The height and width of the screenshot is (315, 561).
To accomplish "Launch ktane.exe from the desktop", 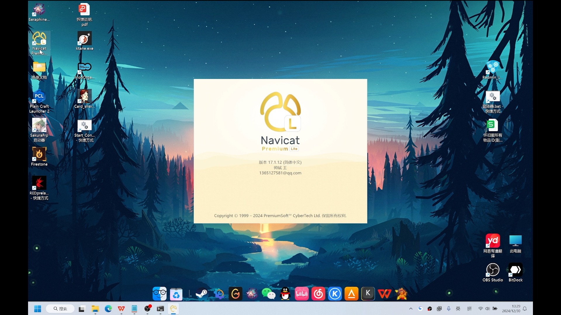I will pyautogui.click(x=84, y=41).
